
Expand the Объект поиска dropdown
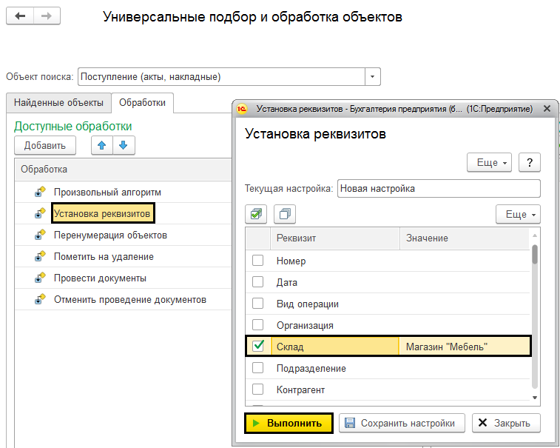[373, 76]
